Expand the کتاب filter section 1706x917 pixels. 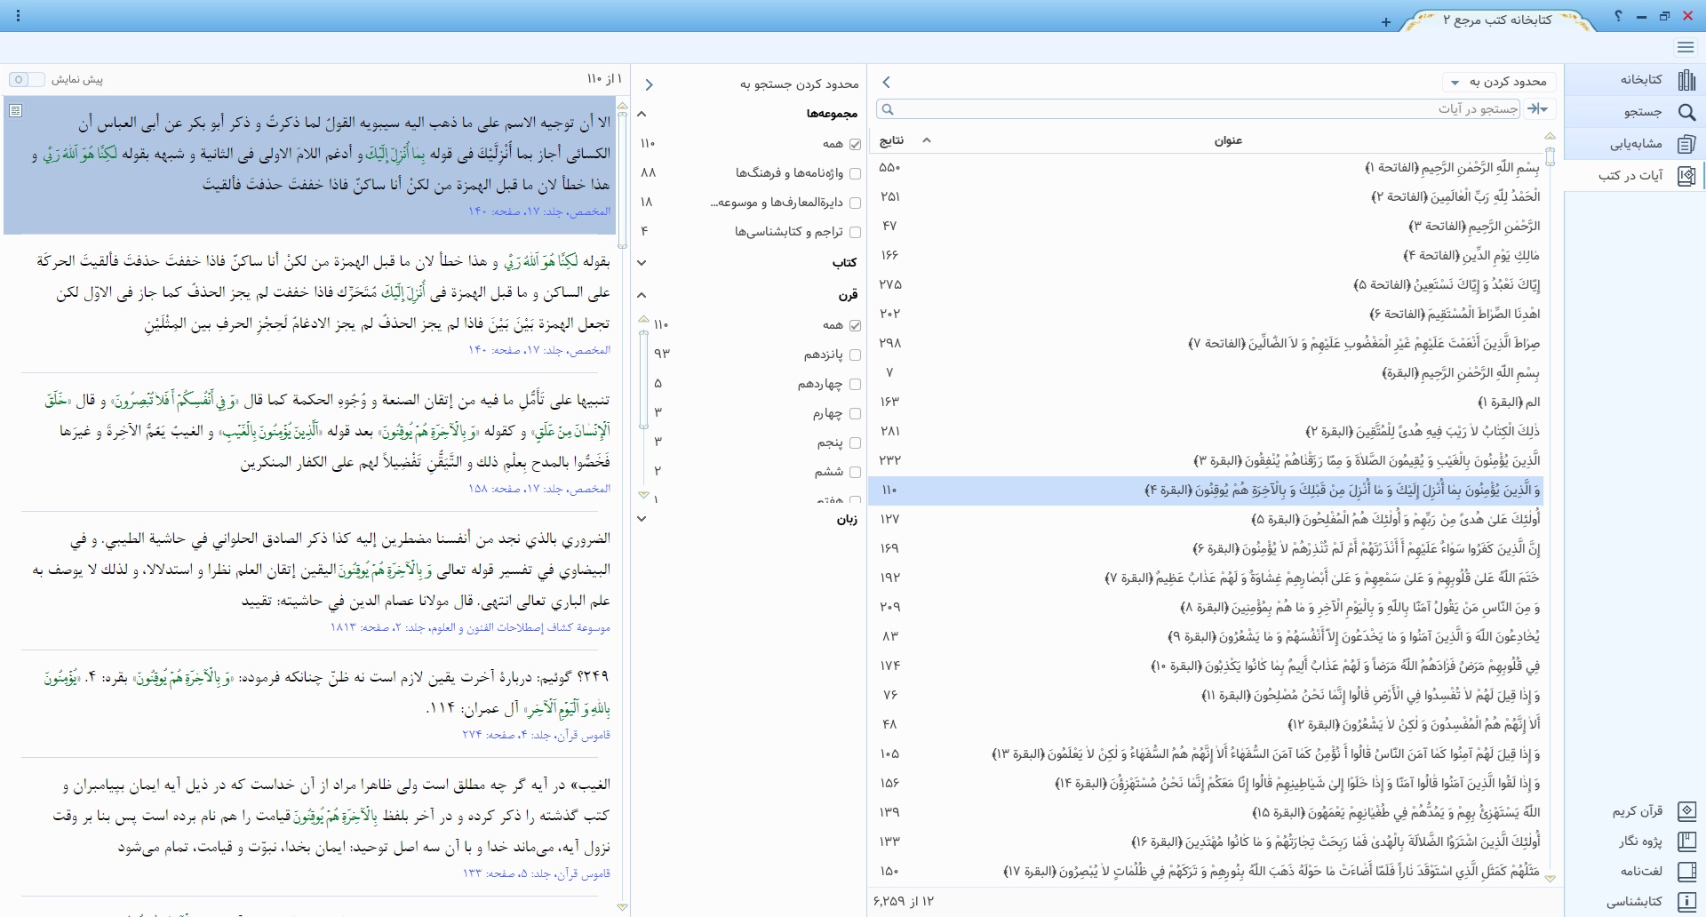(x=642, y=262)
